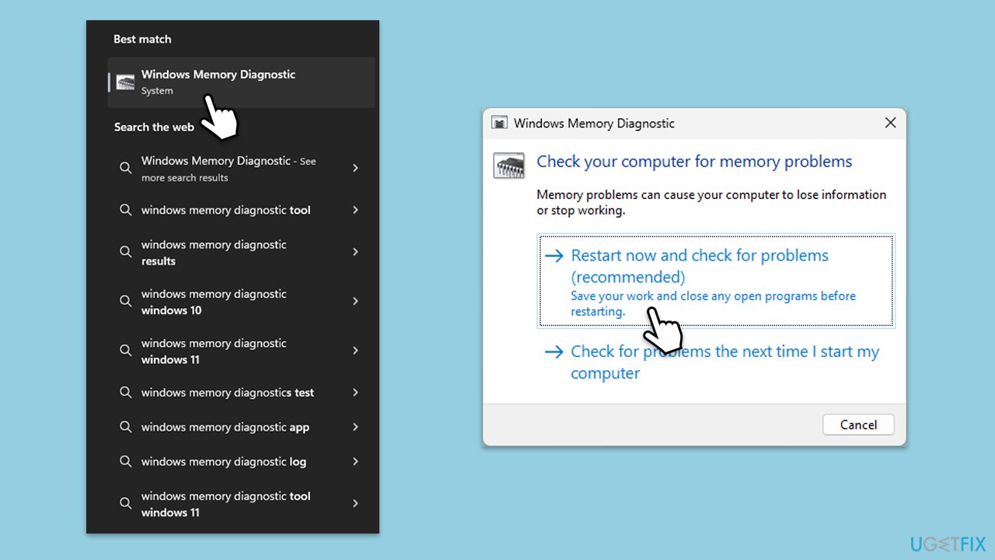The width and height of the screenshot is (995, 560).
Task: Expand chevron for 'diagnostic app' suggestion
Action: (x=355, y=427)
